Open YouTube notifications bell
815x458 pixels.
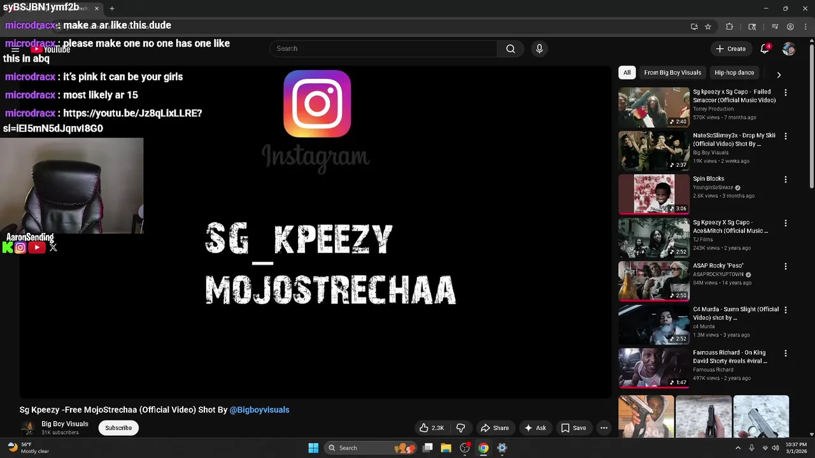point(765,49)
